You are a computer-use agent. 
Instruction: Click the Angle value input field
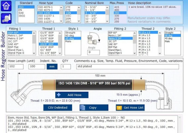(x=94, y=53)
